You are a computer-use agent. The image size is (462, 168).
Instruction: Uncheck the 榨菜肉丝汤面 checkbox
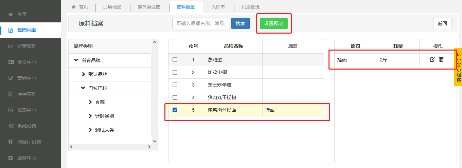175,110
